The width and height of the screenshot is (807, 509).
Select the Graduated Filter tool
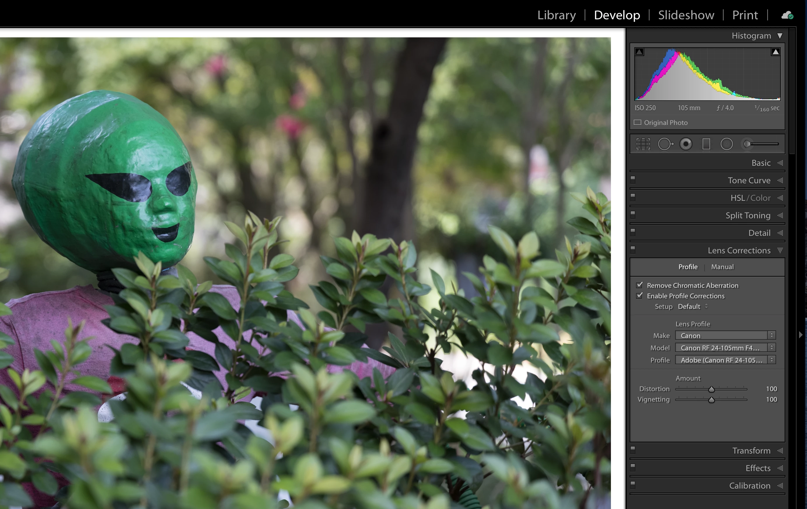point(706,144)
